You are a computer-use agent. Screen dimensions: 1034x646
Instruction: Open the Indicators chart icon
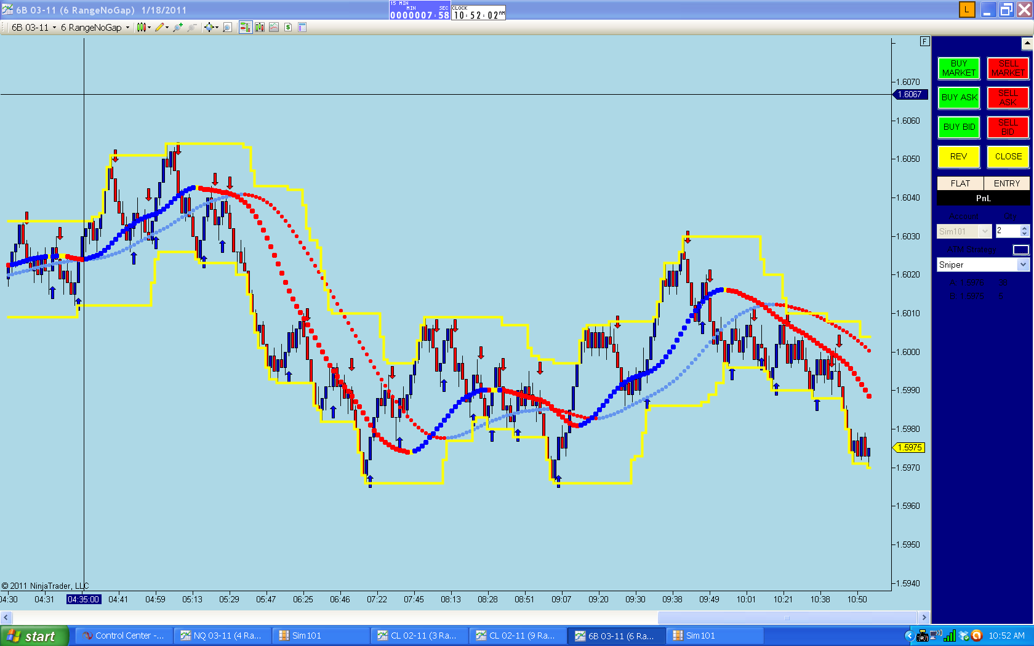tap(274, 27)
